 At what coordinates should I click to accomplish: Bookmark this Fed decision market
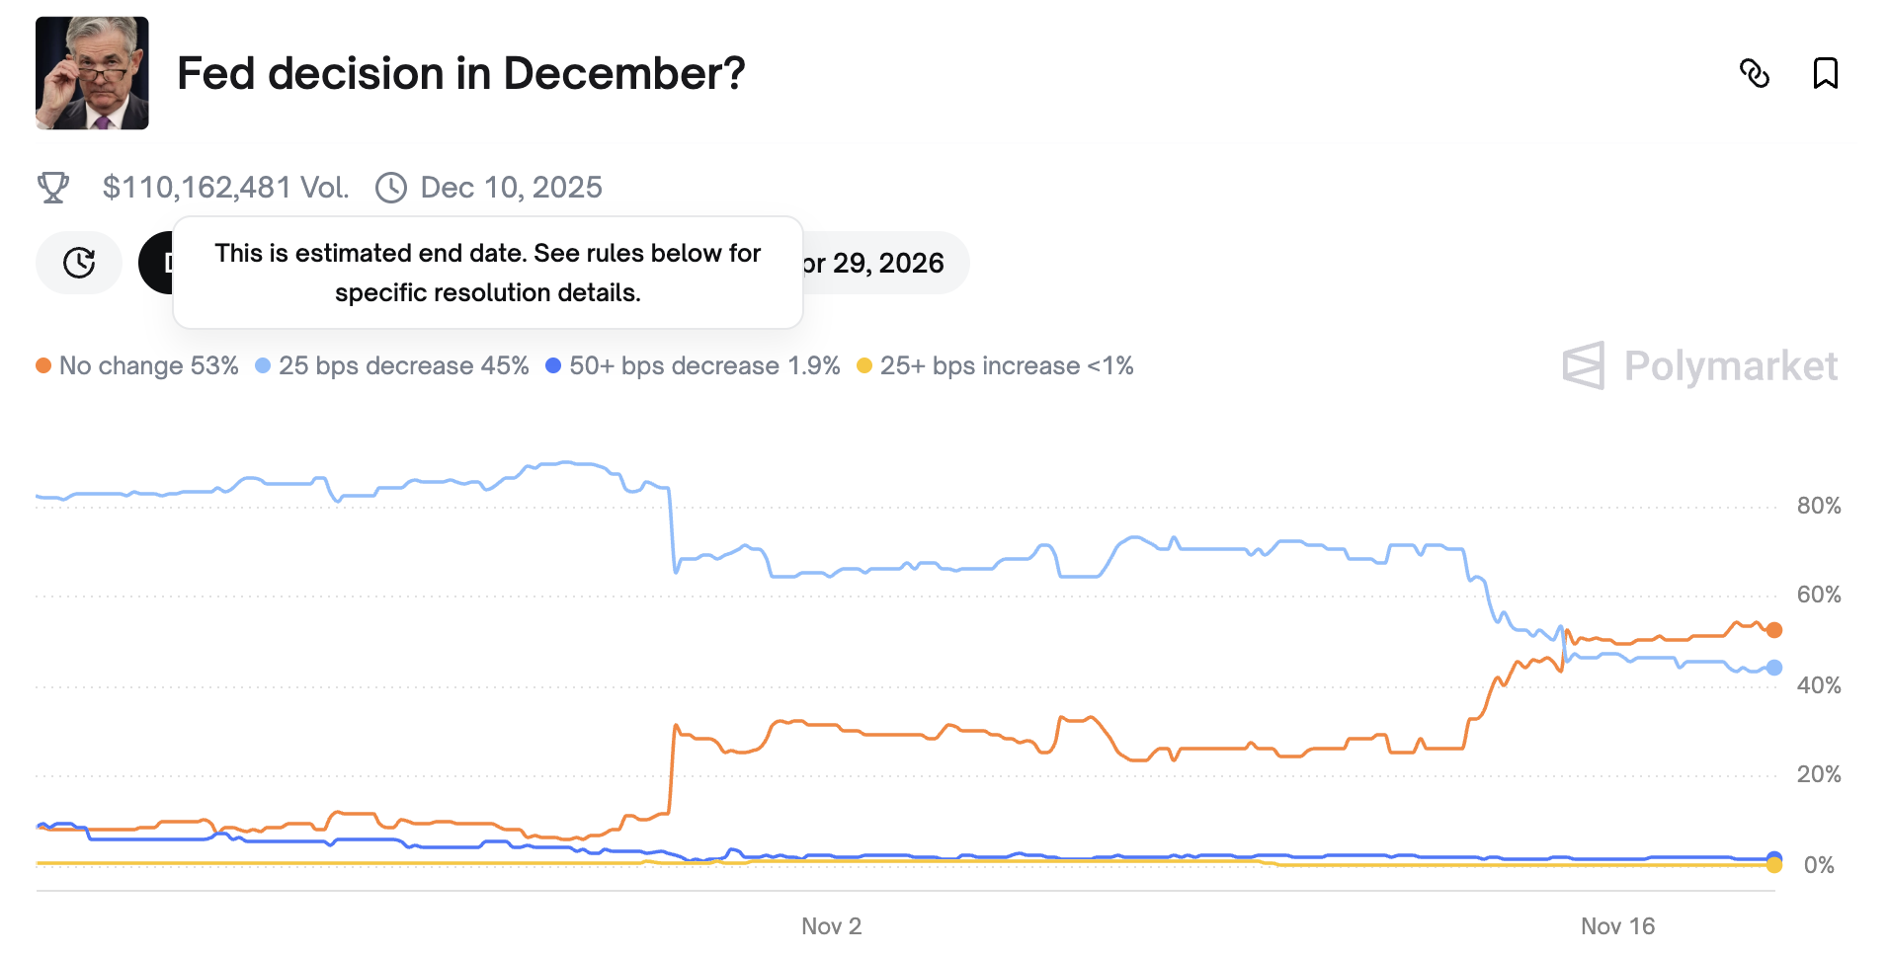click(1825, 73)
